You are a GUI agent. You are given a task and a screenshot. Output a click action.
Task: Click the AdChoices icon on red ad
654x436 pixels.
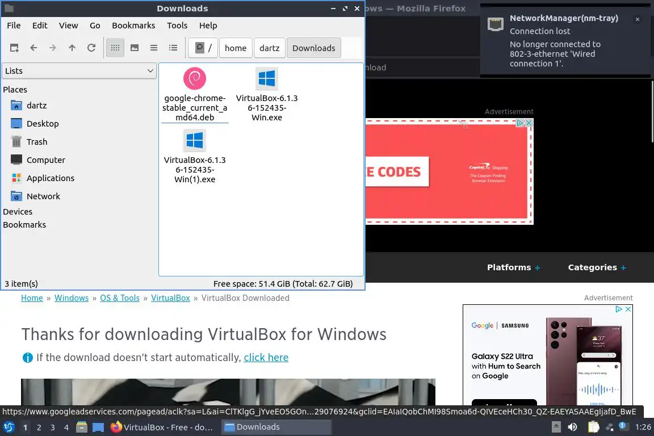click(521, 123)
